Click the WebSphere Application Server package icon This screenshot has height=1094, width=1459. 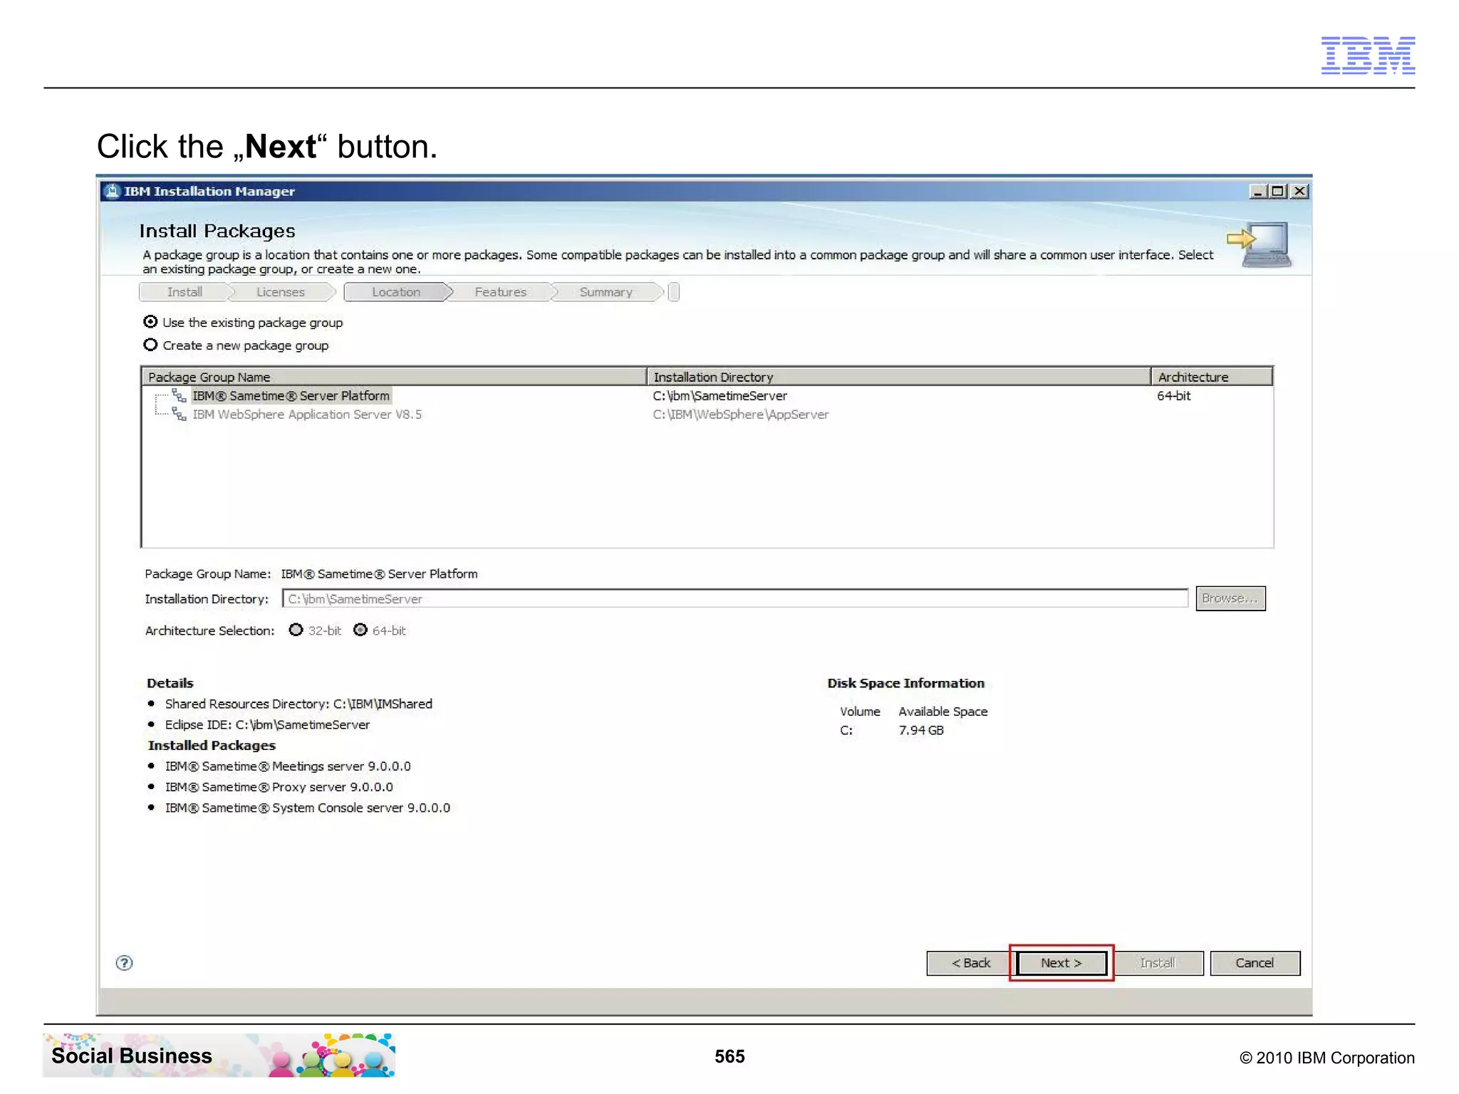(179, 415)
